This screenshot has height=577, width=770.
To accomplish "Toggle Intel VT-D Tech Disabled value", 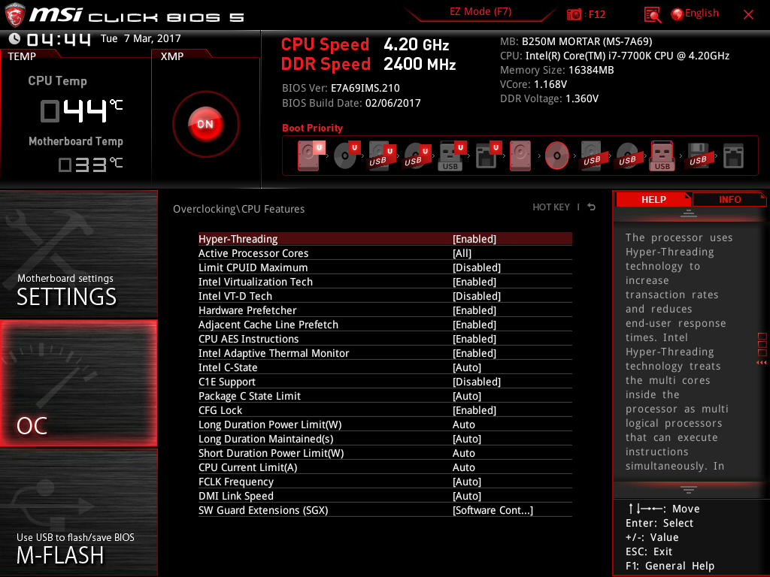I will point(476,296).
